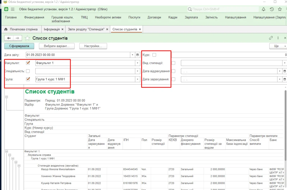Click the Пошук search field

click(223, 9)
